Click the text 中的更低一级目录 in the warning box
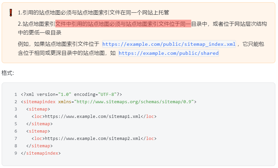Screen dimensions: 278x168 pos(39,33)
